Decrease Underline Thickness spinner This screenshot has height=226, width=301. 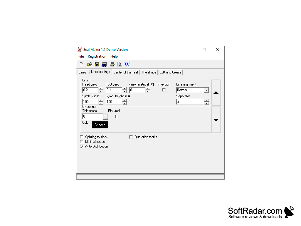[106, 118]
